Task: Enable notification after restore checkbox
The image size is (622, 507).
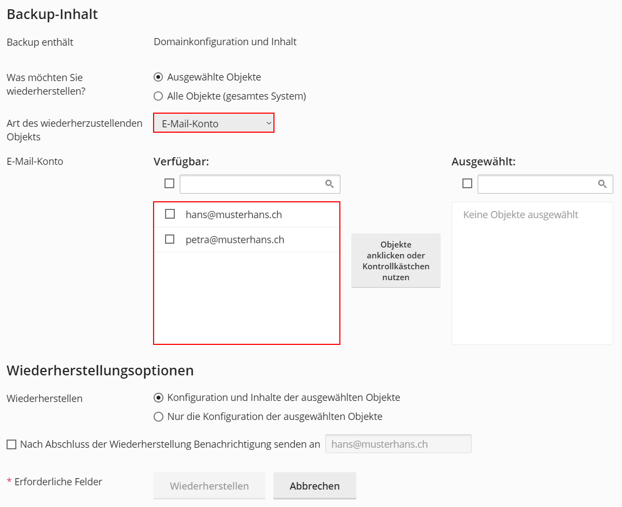Action: (11, 444)
